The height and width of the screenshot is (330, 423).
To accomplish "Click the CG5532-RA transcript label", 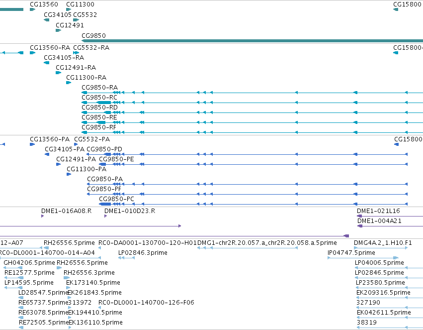I will point(91,48).
